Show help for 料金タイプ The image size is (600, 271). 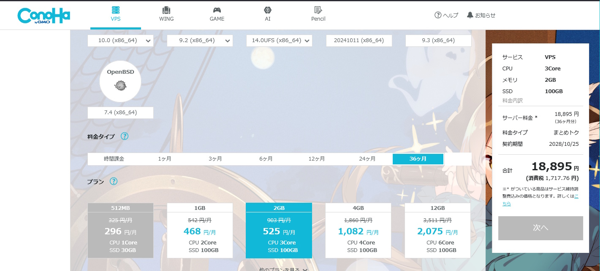tap(125, 136)
